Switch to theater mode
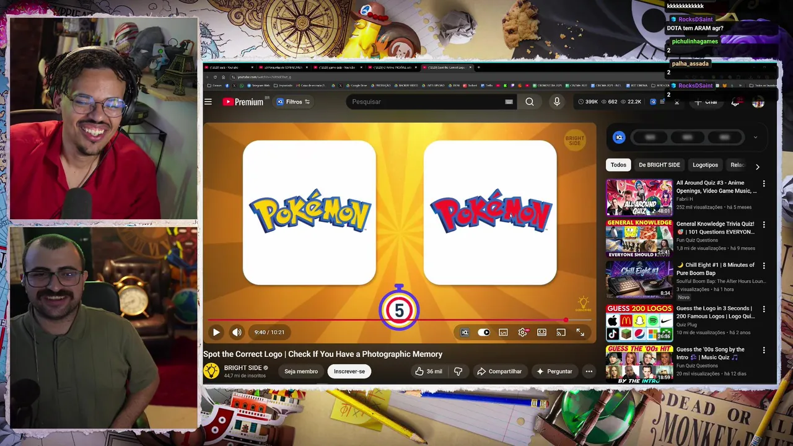 point(541,333)
